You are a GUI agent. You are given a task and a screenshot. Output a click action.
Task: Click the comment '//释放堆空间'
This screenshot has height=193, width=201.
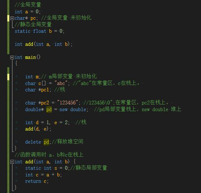(67, 142)
